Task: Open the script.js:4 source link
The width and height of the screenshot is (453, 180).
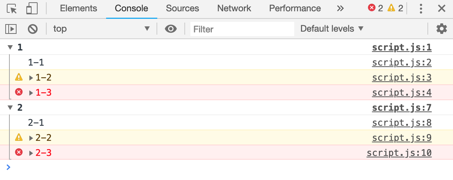Action: (401, 93)
